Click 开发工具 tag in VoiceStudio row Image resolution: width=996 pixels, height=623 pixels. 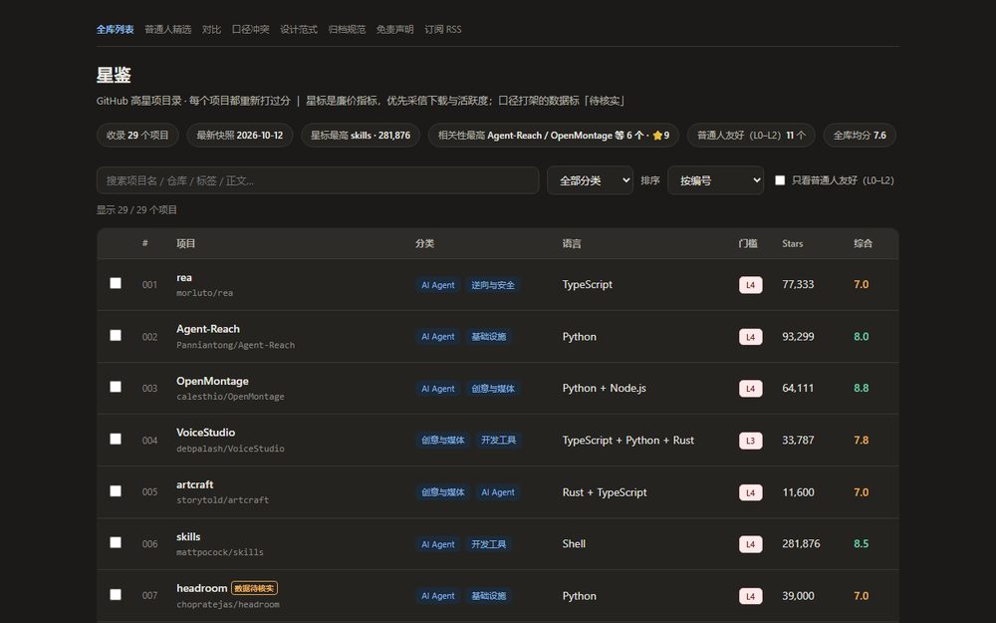(499, 441)
